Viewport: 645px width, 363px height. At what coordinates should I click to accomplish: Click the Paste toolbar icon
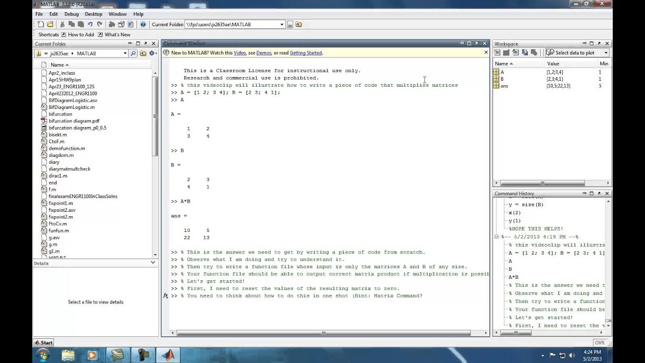click(81, 24)
